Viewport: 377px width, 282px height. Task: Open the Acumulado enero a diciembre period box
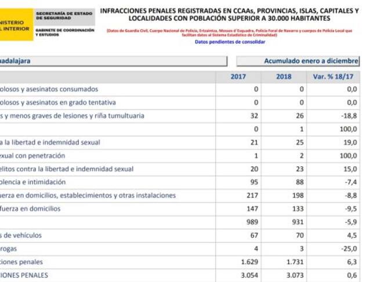[298, 61]
